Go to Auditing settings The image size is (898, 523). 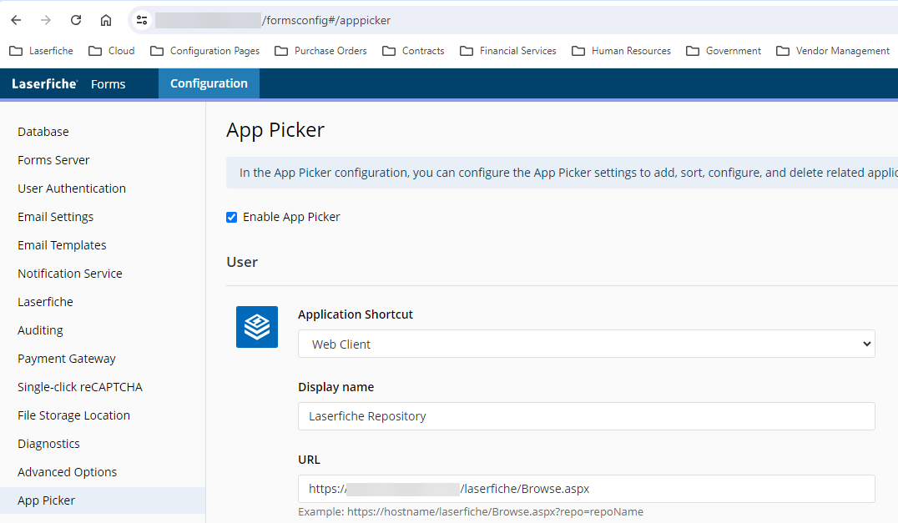40,330
